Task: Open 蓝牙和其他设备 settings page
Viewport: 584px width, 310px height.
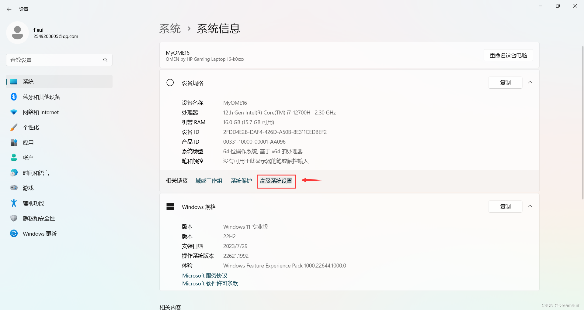Action: tap(59, 97)
